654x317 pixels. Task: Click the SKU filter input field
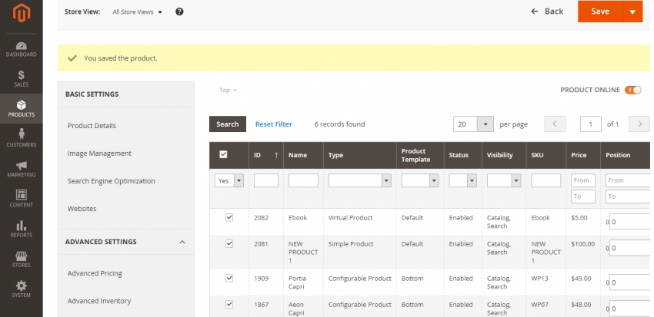click(x=546, y=180)
